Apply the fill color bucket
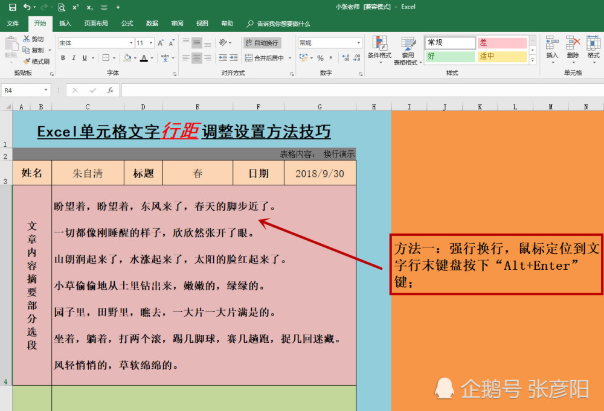This screenshot has height=411, width=604. point(127,58)
